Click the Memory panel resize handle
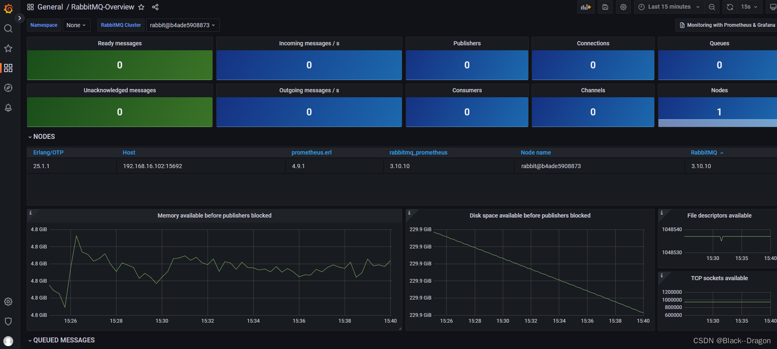This screenshot has height=349, width=777. pyautogui.click(x=400, y=328)
